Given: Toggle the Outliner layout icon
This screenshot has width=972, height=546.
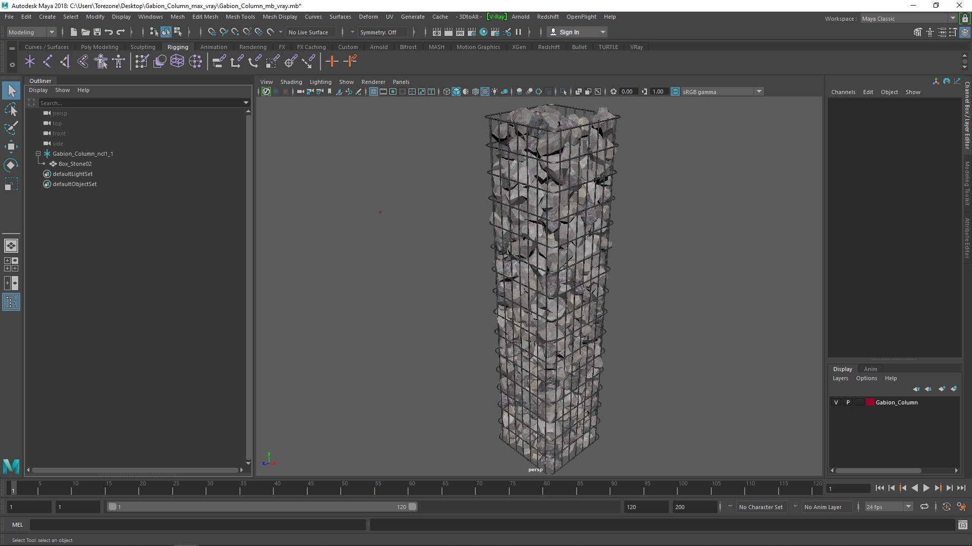Looking at the screenshot, I should click(x=11, y=302).
